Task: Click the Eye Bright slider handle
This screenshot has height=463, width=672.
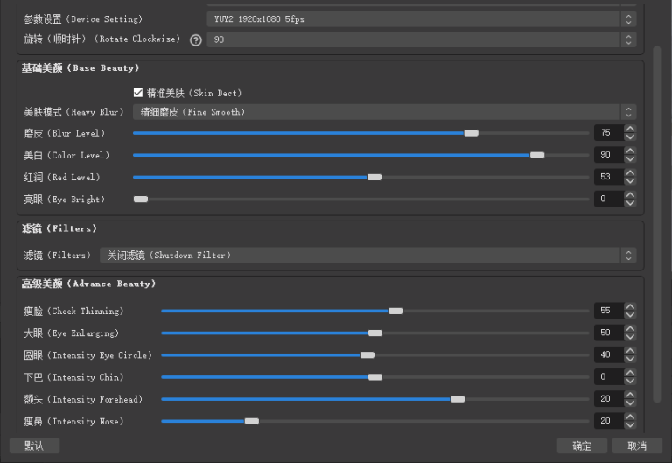Action: point(140,200)
